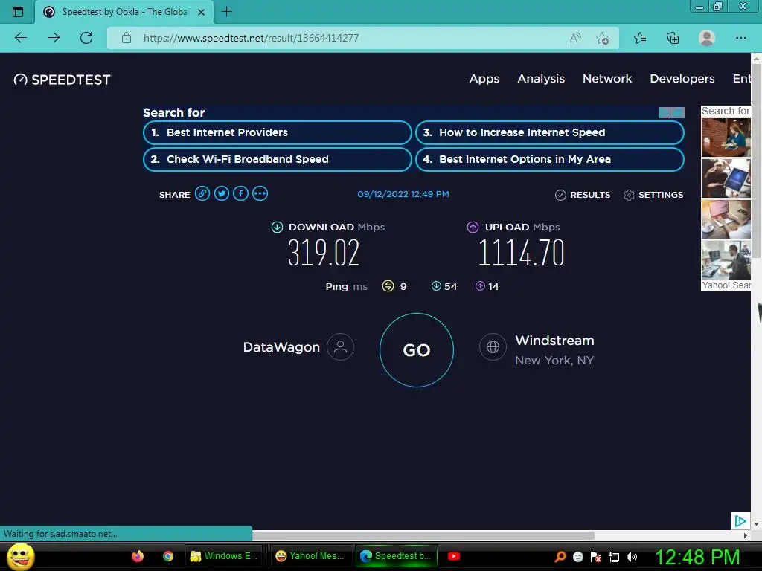Click the browser forward arrow
Viewport: 762px width, 571px height.
[x=54, y=38]
